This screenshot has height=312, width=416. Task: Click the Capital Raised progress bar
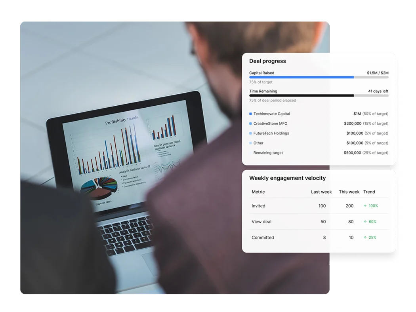pos(319,77)
